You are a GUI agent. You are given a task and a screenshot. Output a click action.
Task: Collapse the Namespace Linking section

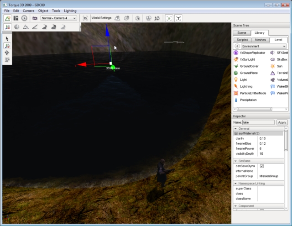click(236, 184)
